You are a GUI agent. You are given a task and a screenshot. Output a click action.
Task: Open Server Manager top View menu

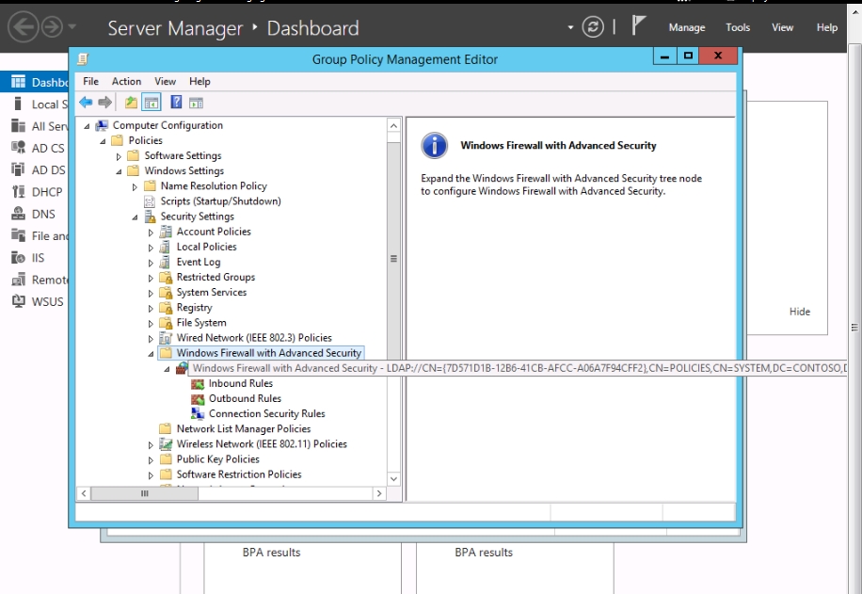coord(782,27)
